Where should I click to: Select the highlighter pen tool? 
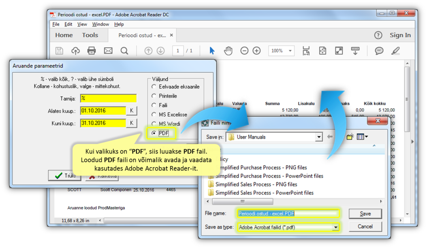pyautogui.click(x=395, y=51)
